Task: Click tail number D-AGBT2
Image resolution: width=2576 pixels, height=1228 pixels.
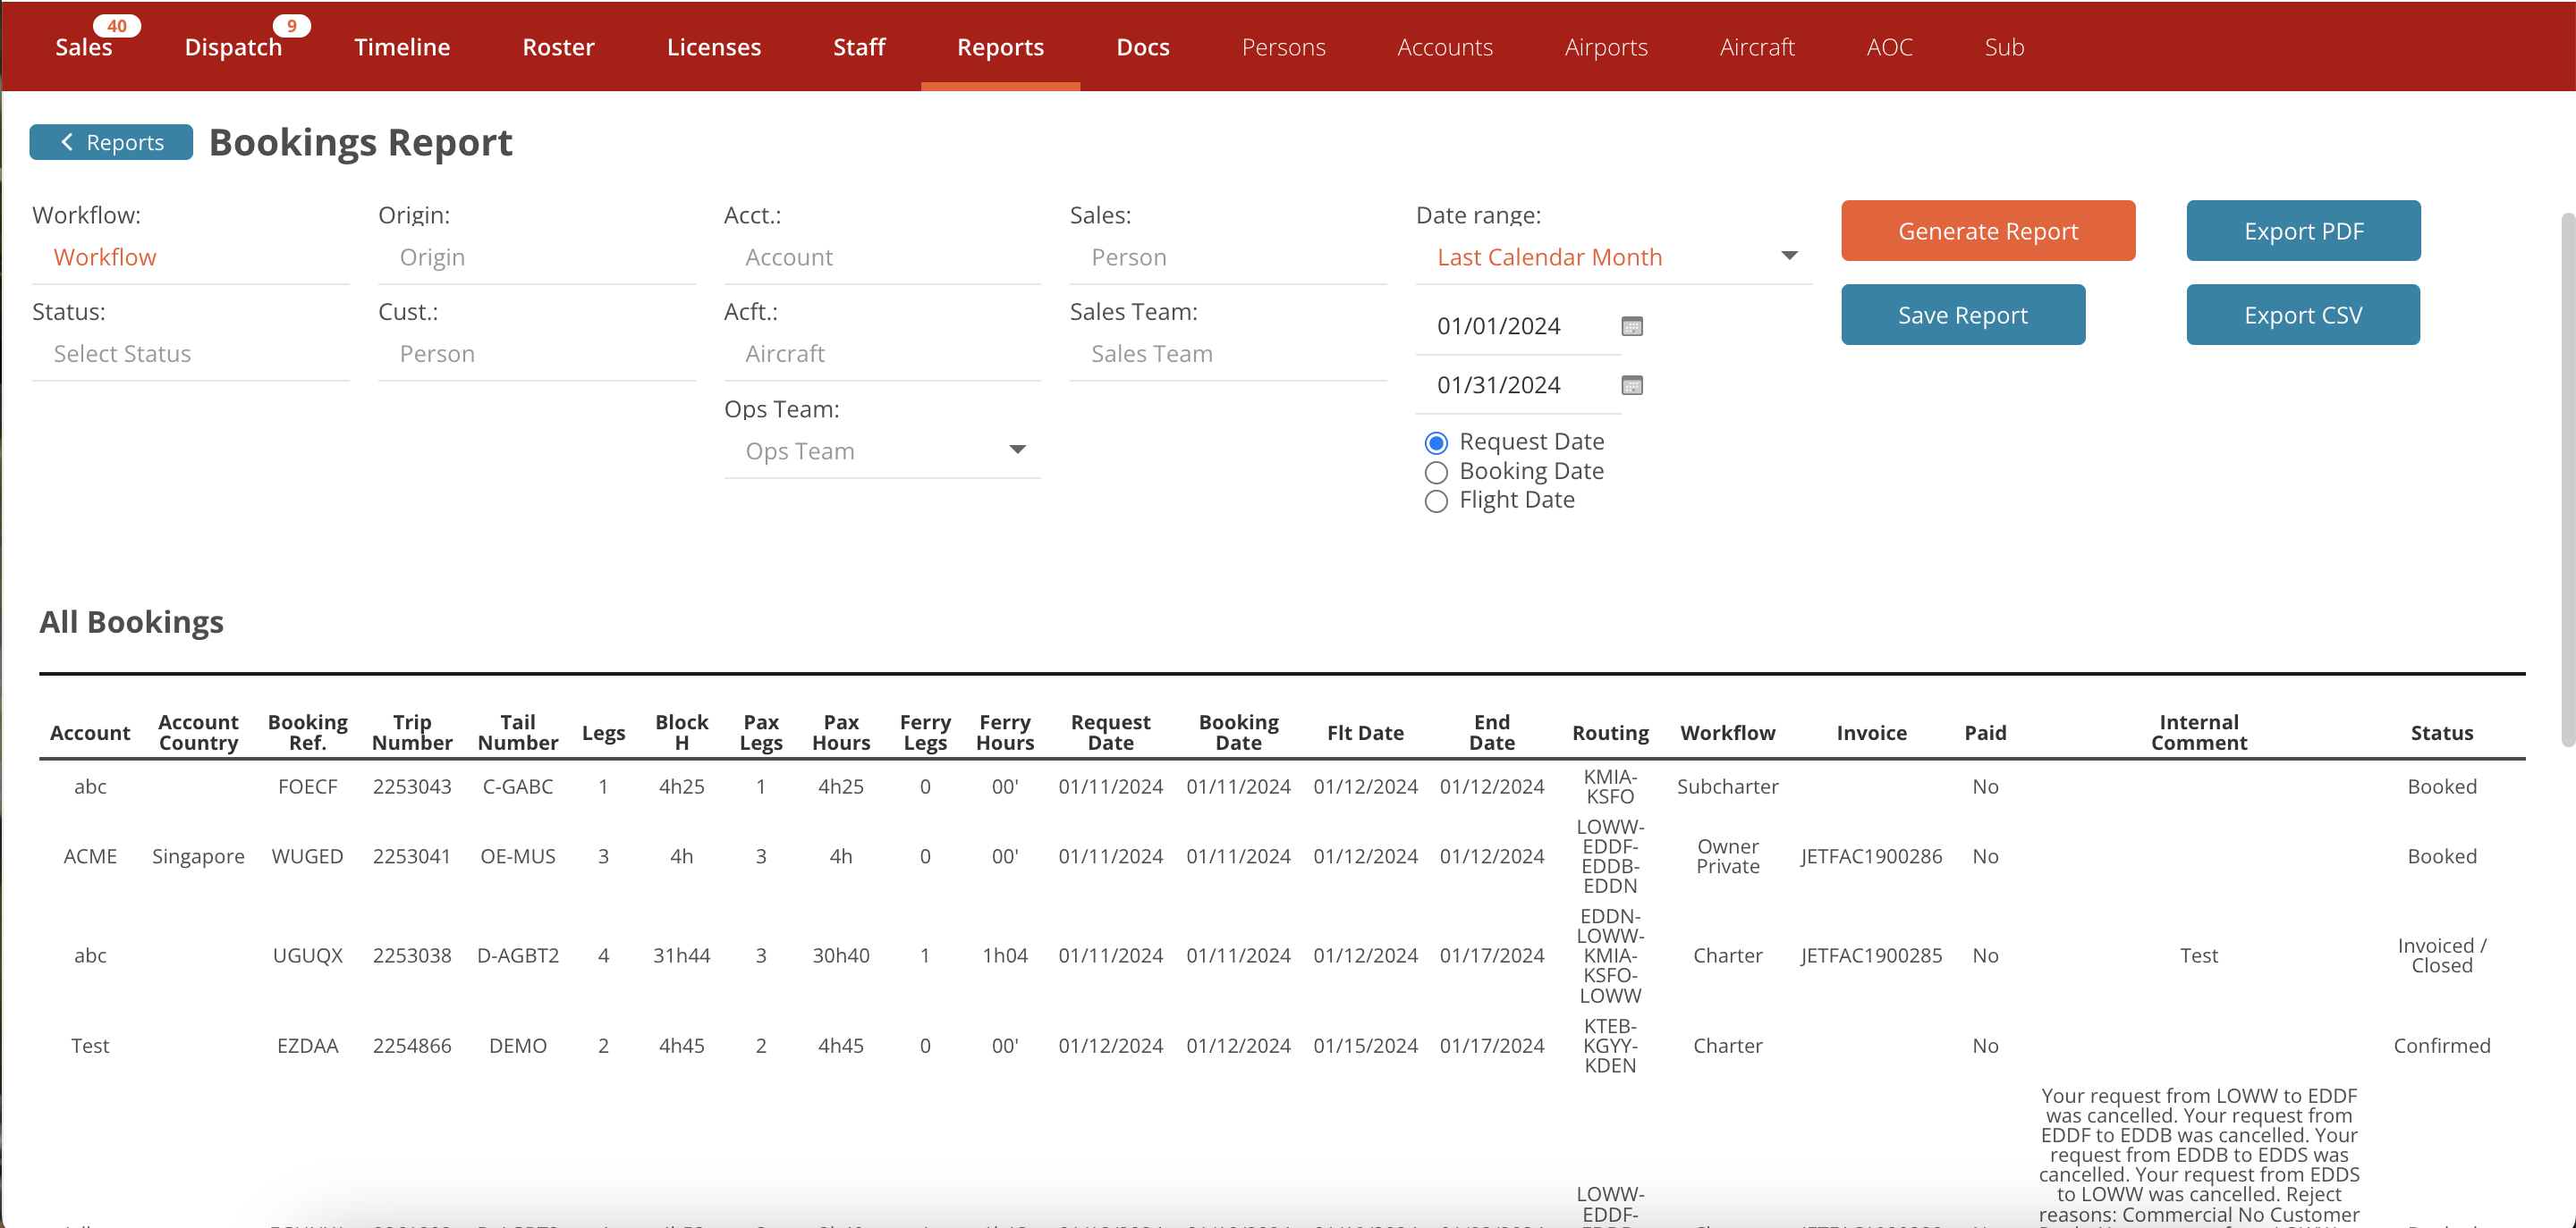Action: 517,956
